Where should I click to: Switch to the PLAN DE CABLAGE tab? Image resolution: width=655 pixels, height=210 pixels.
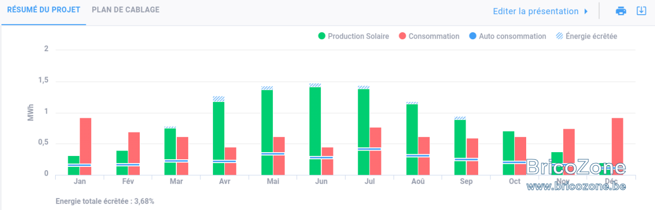pos(126,10)
